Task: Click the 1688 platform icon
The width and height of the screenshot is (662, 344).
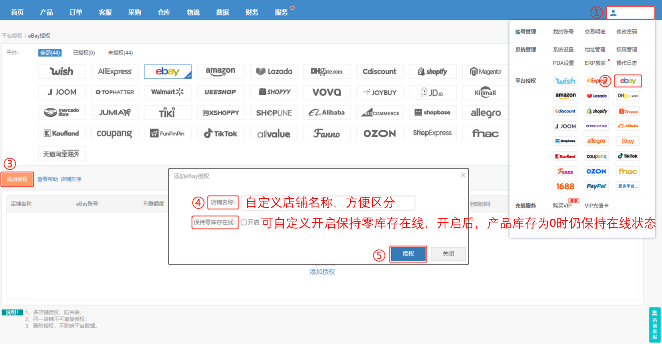Action: click(565, 186)
